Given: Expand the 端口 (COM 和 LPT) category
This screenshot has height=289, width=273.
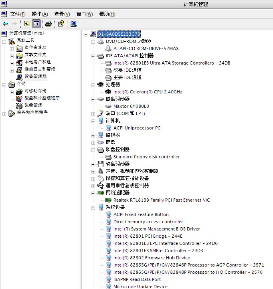Looking at the screenshot, I should (x=93, y=114).
